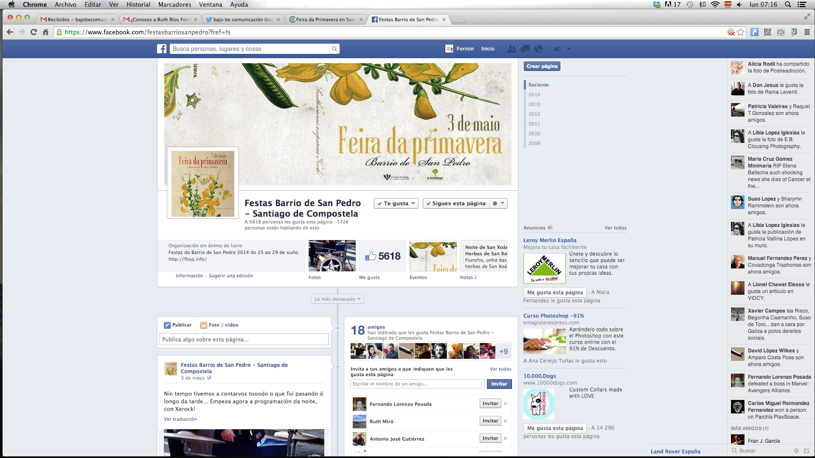Click the QR code extension icon

pyautogui.click(x=768, y=32)
